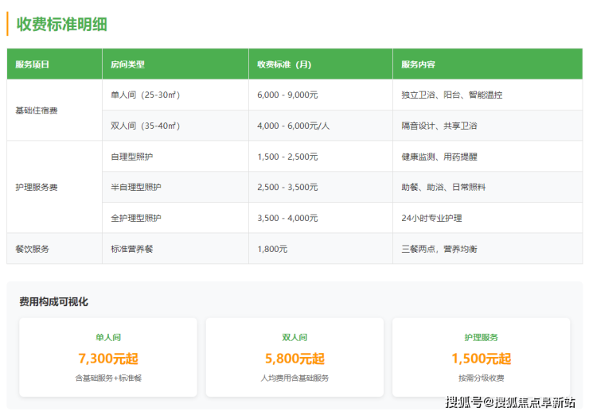Viewport: 589px width, 415px height.
Task: Click the 1,500元起 nursing service card
Action: pyautogui.click(x=481, y=358)
